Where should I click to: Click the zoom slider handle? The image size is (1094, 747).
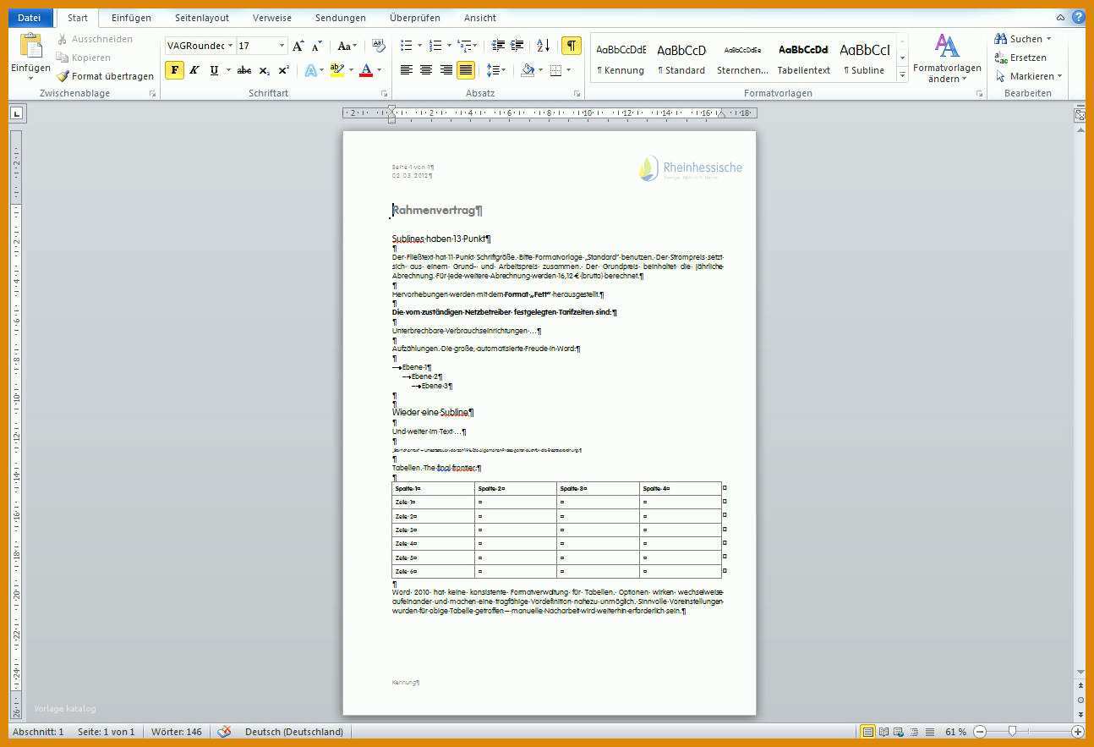pyautogui.click(x=1012, y=732)
